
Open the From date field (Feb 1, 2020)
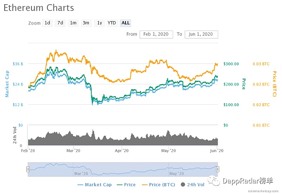click(156, 34)
